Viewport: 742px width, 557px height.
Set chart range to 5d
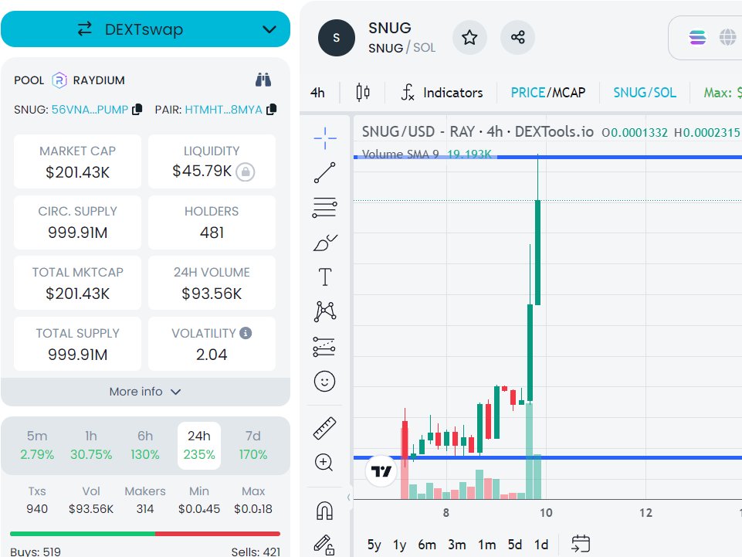click(515, 545)
